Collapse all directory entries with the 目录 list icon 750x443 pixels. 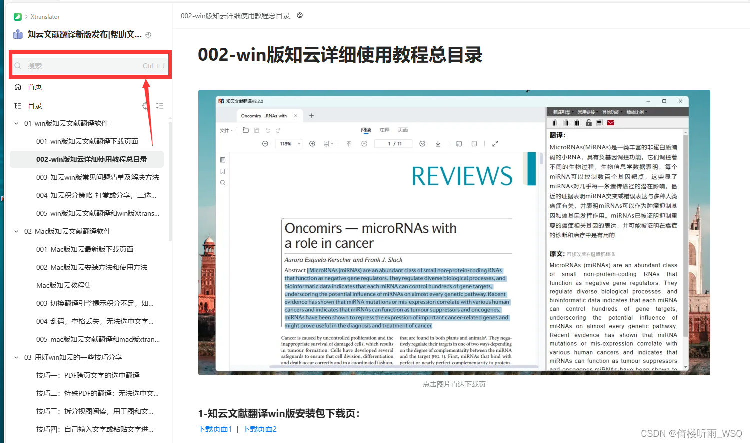point(160,106)
